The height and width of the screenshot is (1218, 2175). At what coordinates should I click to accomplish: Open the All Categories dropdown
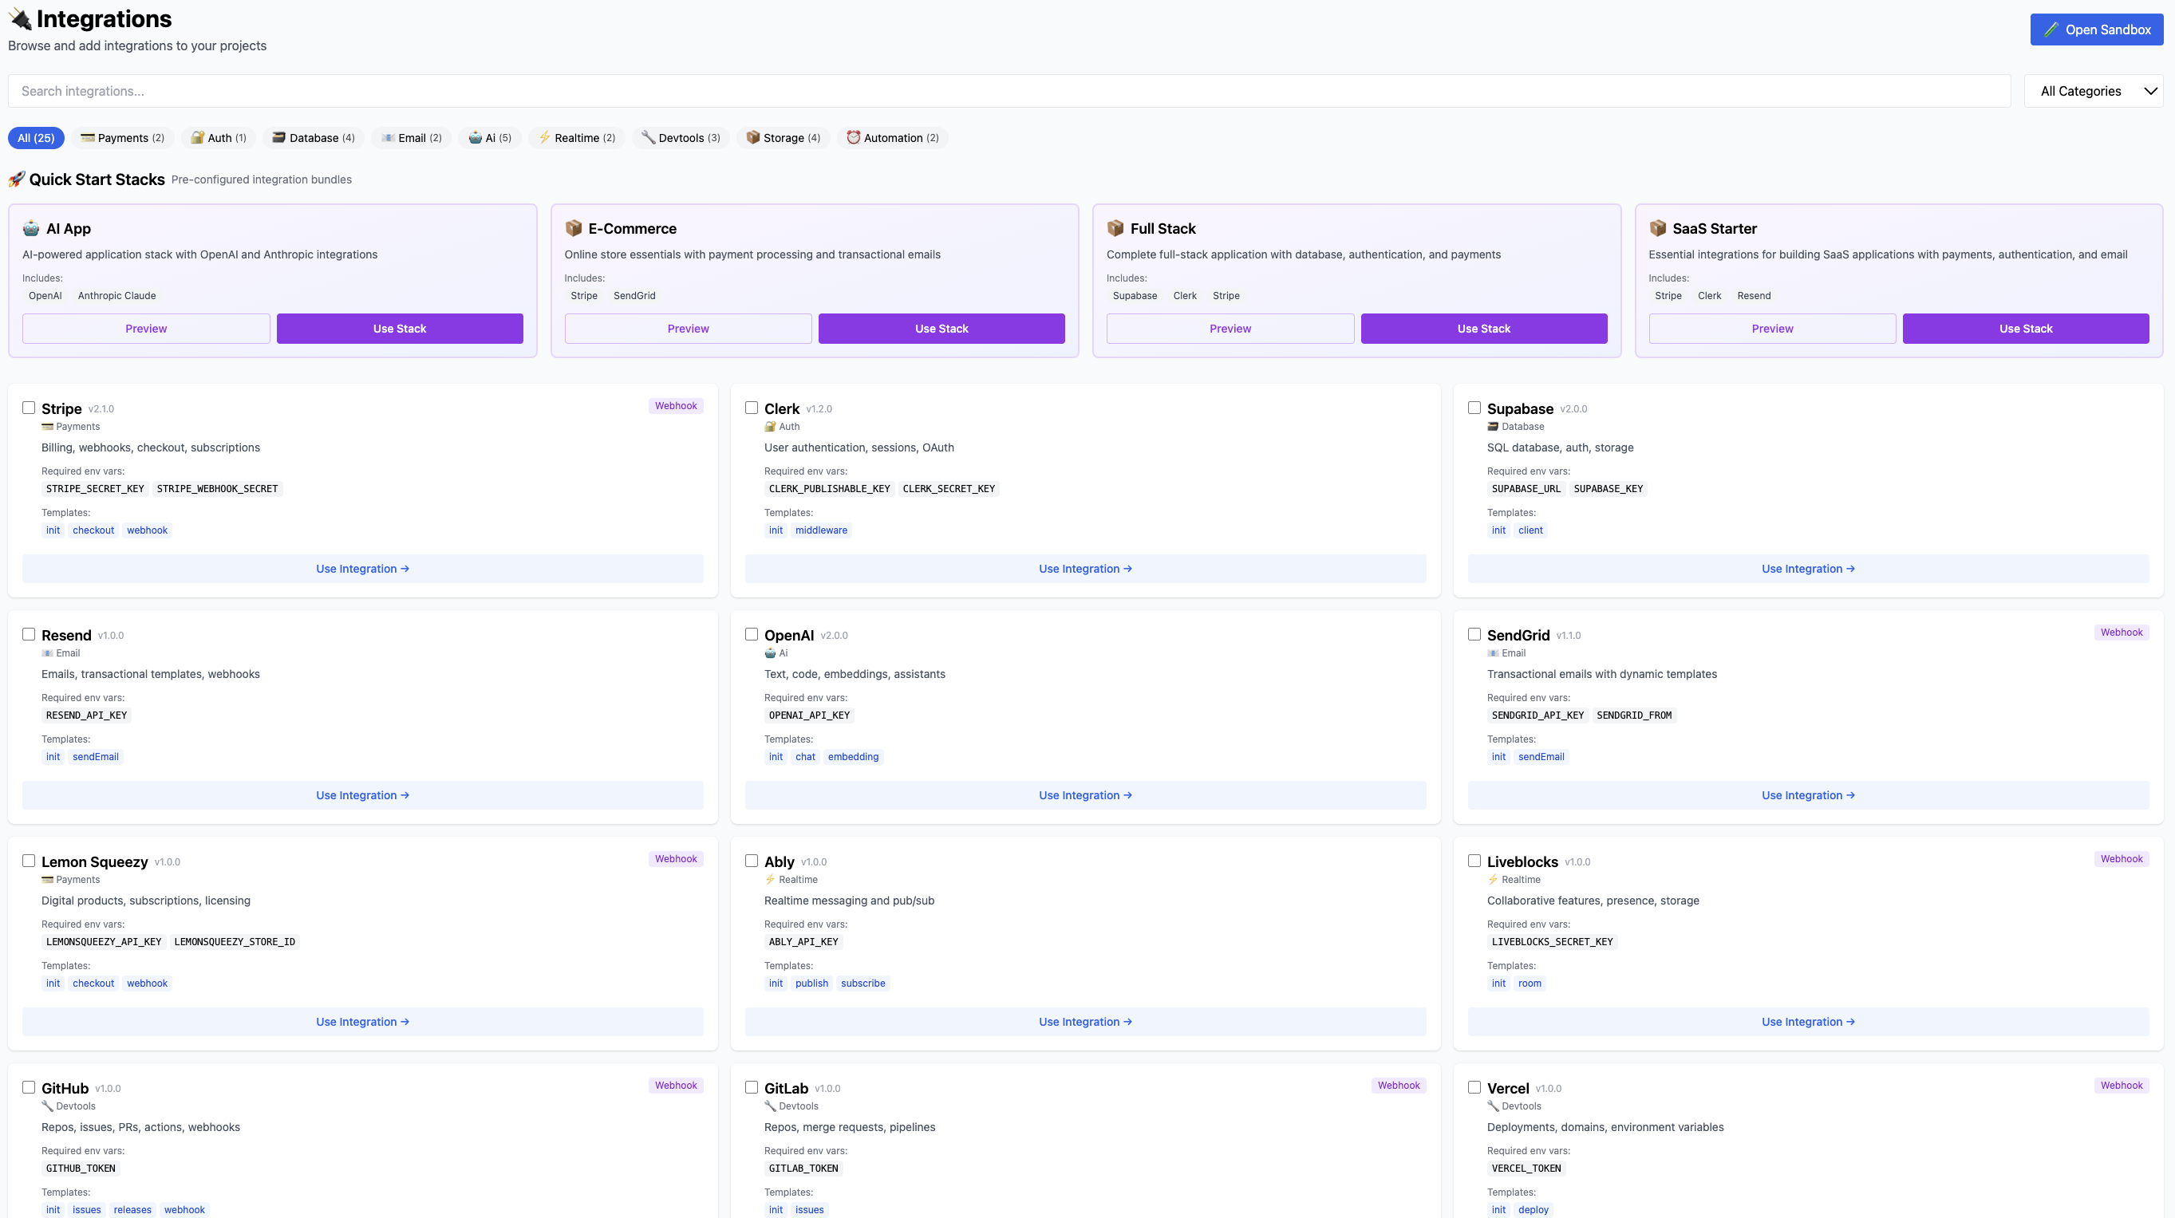point(2094,90)
